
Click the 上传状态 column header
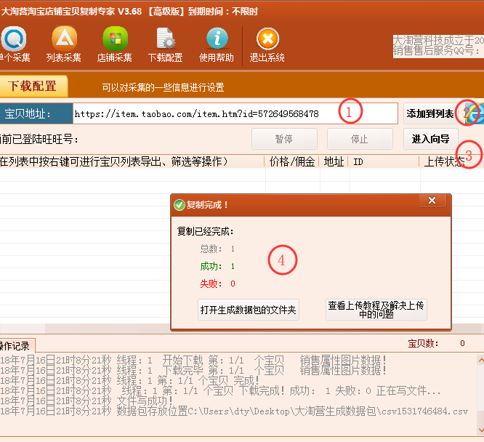[445, 161]
